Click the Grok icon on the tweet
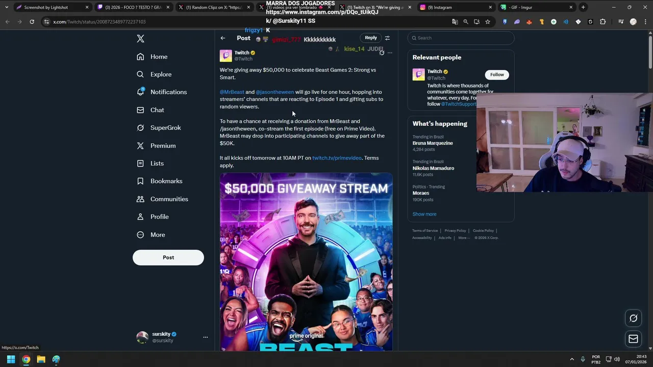This screenshot has height=367, width=653. pos(382,53)
